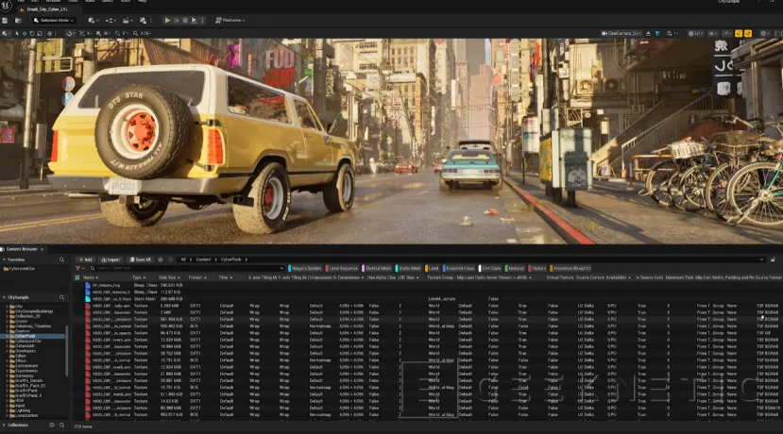
Task: Toggle world/local coordinate system globe
Action: 49,33
